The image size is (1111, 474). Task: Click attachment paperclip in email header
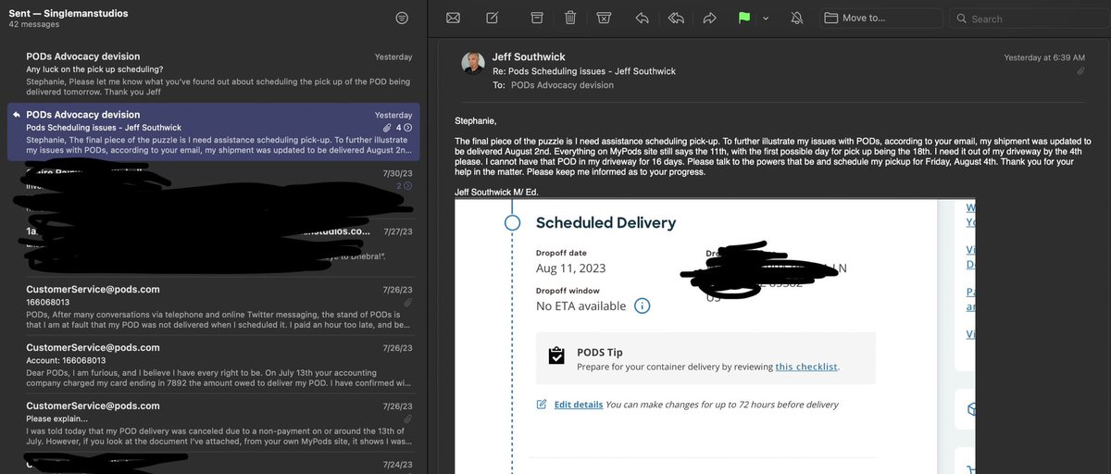(x=1080, y=71)
